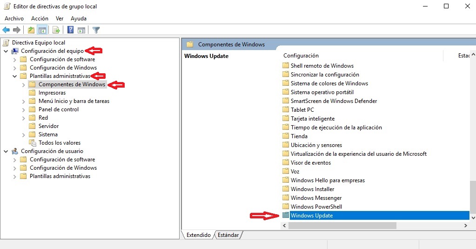Screen dimensions: 476x249
Task: Click the horizontal scrollbar right arrow
Action: (x=466, y=225)
